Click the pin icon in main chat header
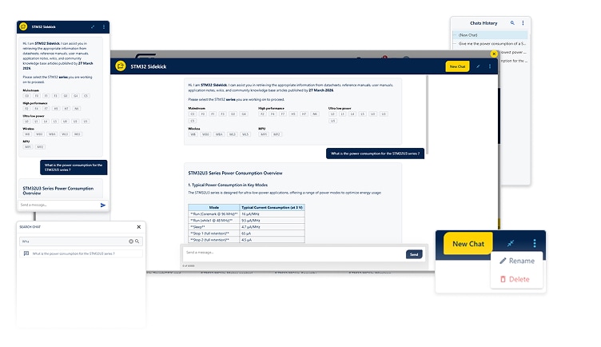The height and width of the screenshot is (347, 601). 478,66
